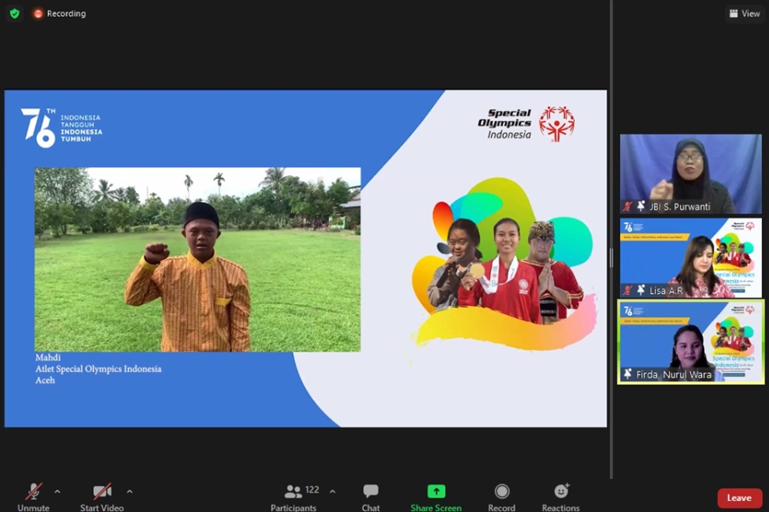The width and height of the screenshot is (769, 512).
Task: Expand the arrow next to Participants count
Action: [332, 492]
